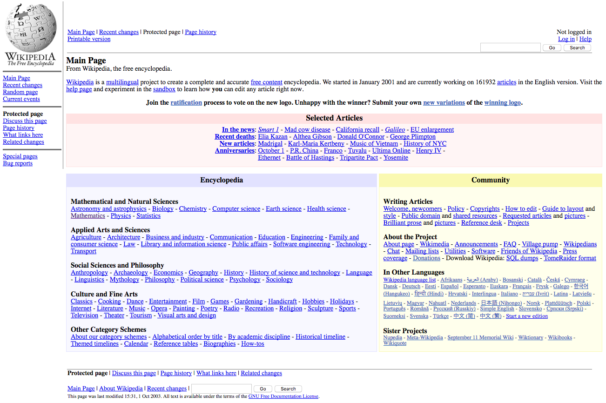Open the sandbox link
The image size is (606, 403).
(x=164, y=89)
